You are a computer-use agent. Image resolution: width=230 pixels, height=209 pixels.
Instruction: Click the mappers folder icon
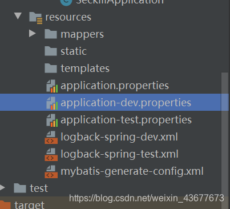(51, 34)
